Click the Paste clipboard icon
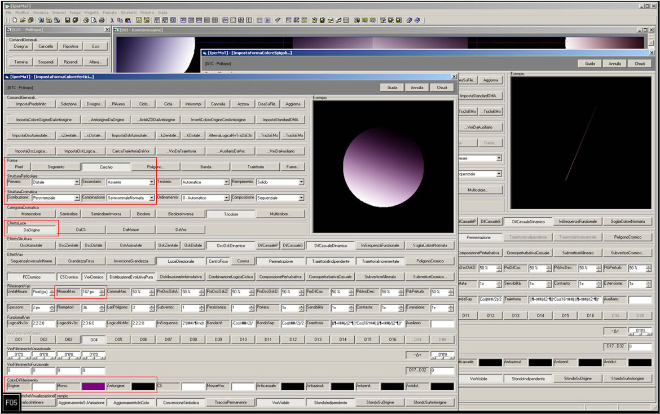The height and width of the screenshot is (414, 660). click(x=128, y=20)
